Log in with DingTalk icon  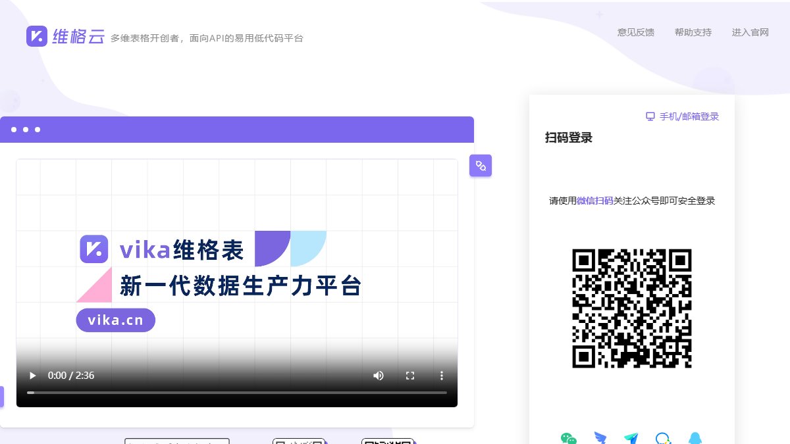[600, 439]
